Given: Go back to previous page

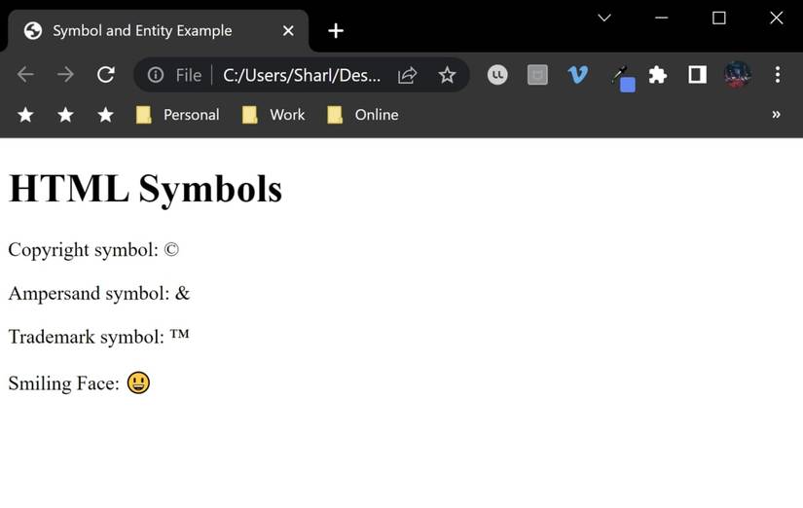Looking at the screenshot, I should tap(25, 75).
